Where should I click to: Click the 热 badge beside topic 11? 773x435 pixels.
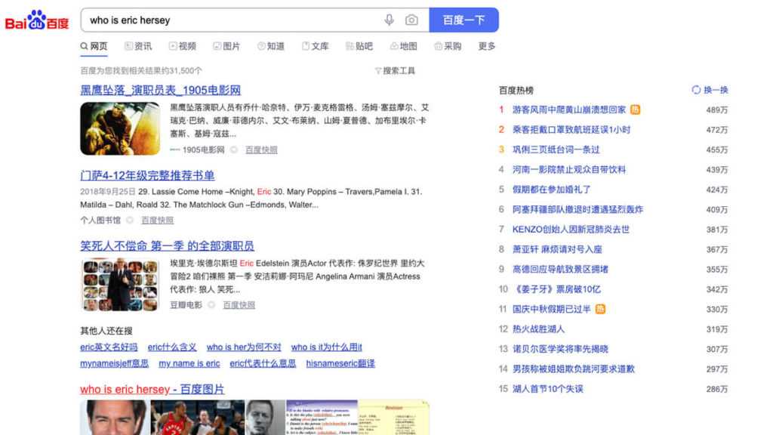pos(600,309)
